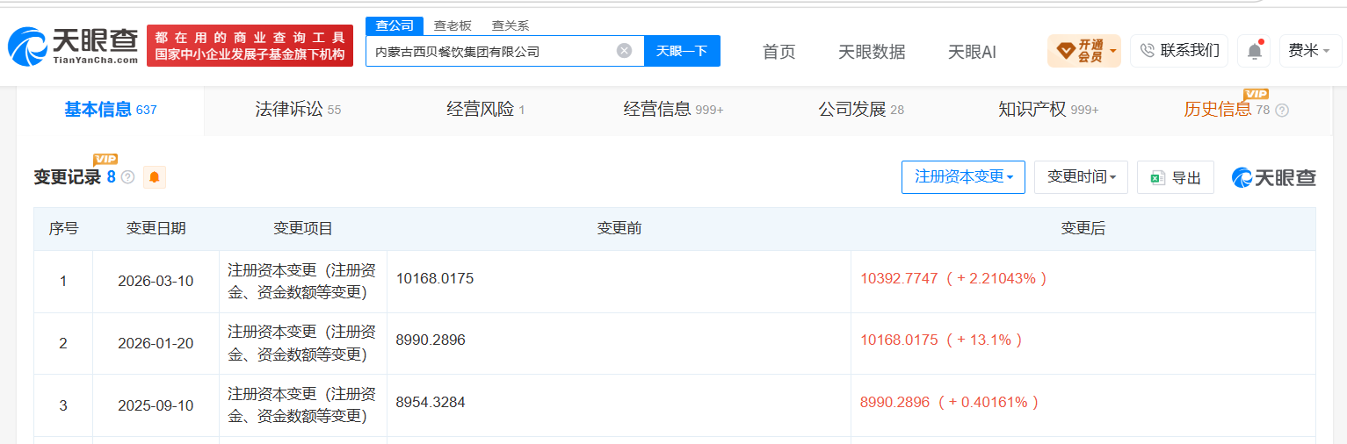This screenshot has height=444, width=1347.
Task: Click the red slogan banner 都在用的商业查询工具
Action: [250, 46]
